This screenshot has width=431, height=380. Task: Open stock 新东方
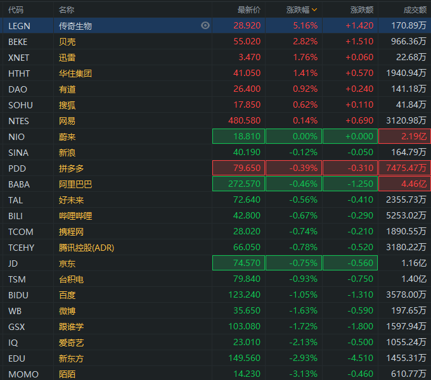[x=71, y=358]
